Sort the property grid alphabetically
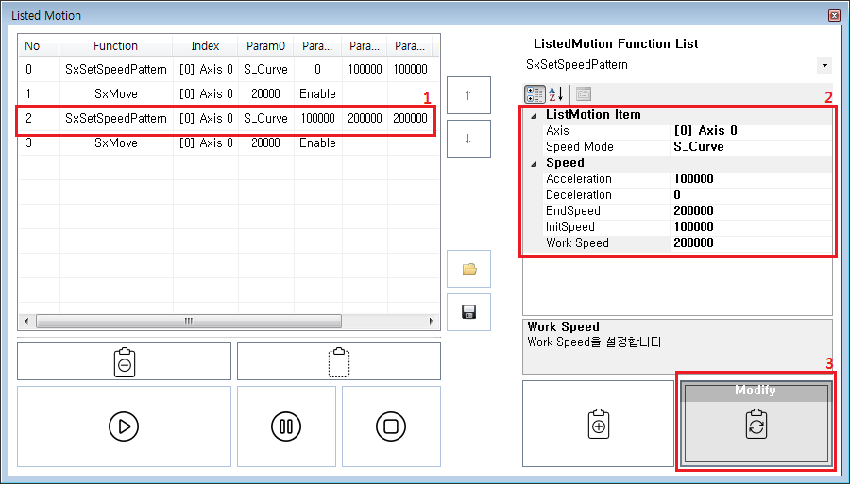Viewport: 850px width, 484px height. tap(555, 93)
